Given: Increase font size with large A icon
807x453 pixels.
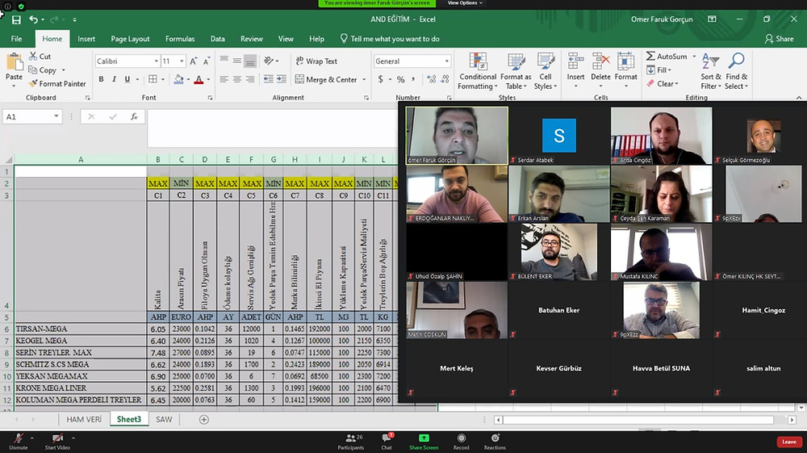Looking at the screenshot, I should tap(194, 61).
